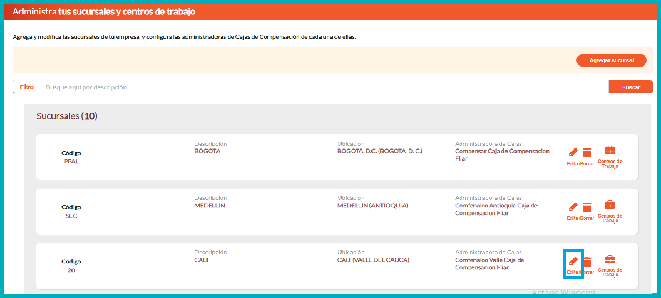Open Centros de Trabajo for BOGOTA
The image size is (661, 298).
[x=610, y=157]
